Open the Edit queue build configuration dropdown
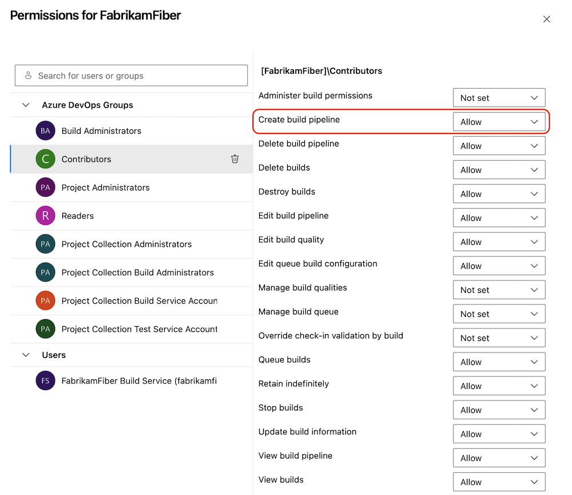The width and height of the screenshot is (572, 495). tap(499, 266)
